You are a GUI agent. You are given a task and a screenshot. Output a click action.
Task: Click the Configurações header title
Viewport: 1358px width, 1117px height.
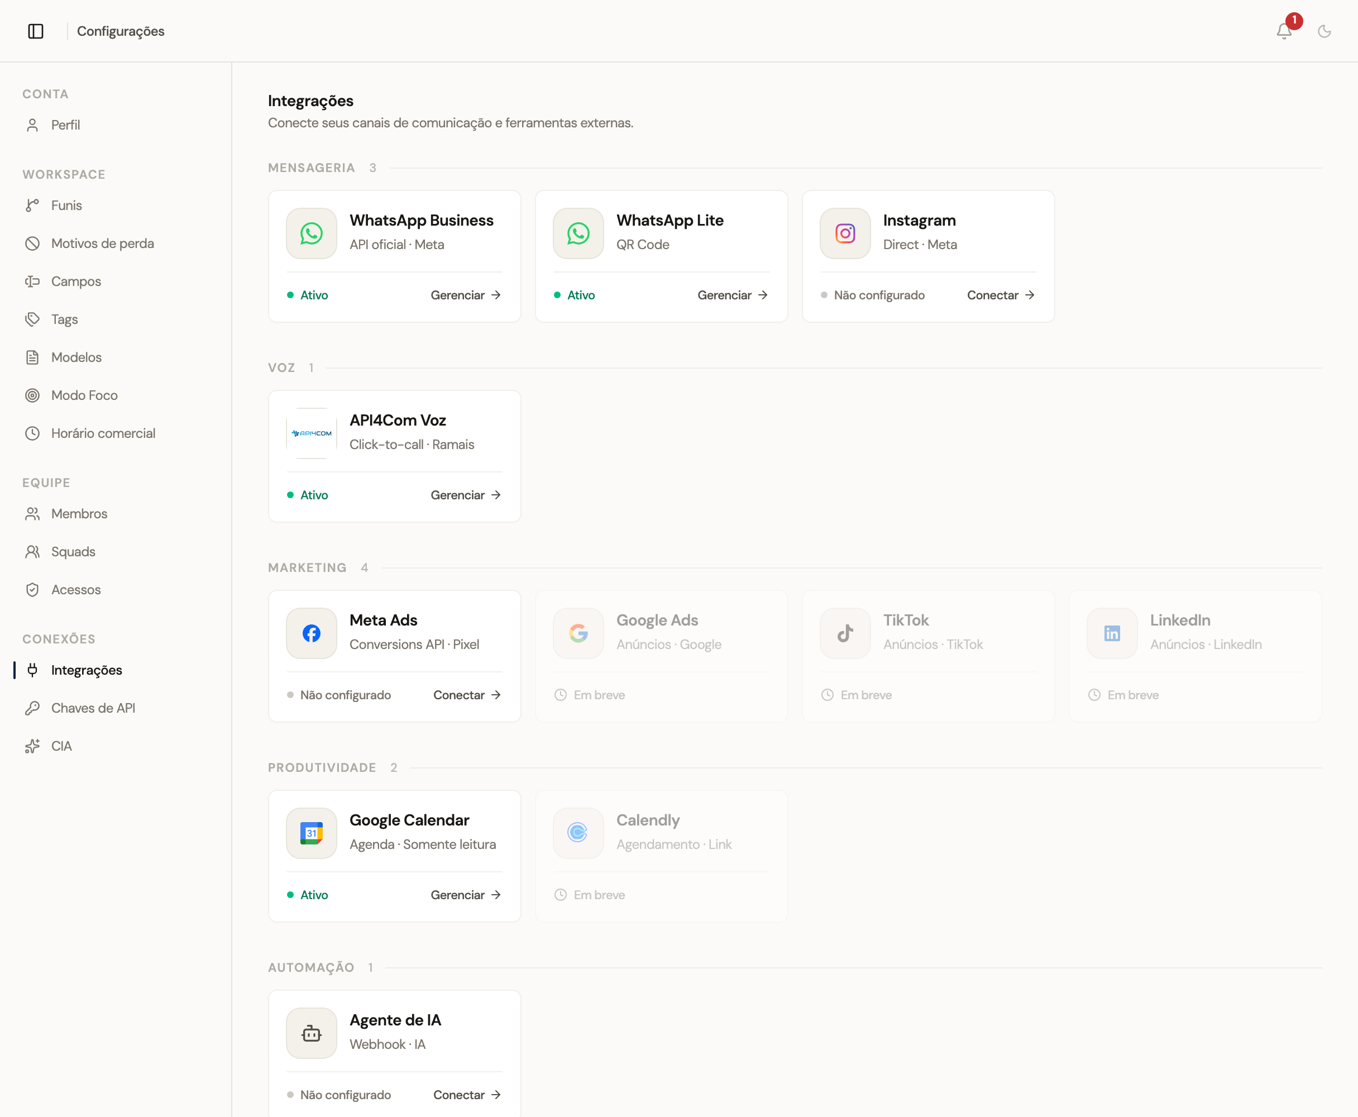tap(120, 31)
